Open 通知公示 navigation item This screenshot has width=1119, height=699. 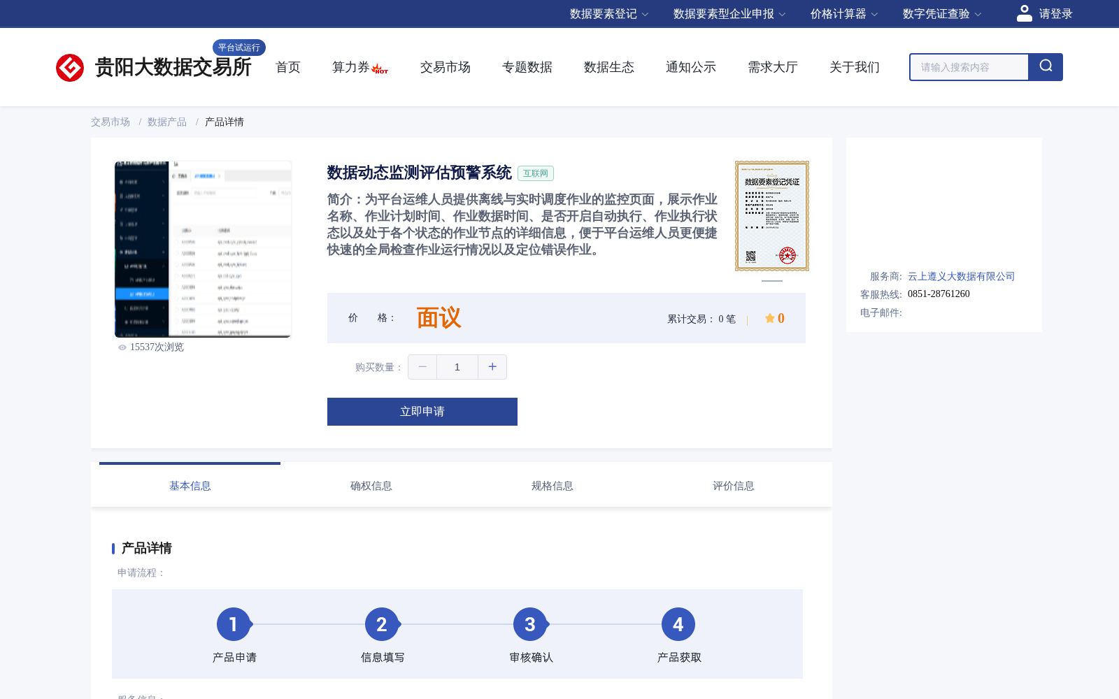click(x=691, y=67)
